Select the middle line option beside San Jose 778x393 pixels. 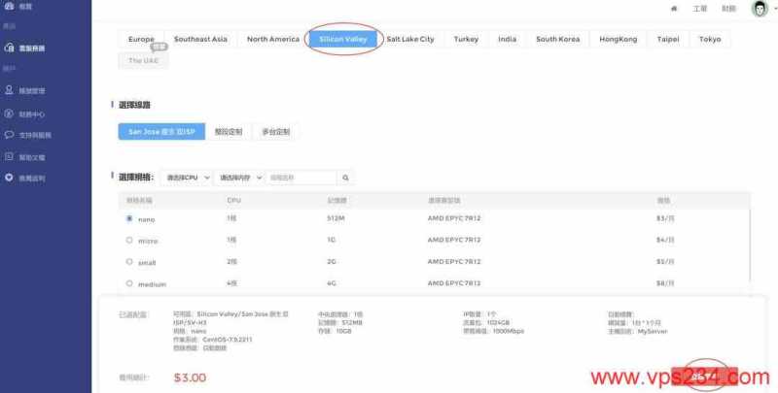click(x=229, y=132)
